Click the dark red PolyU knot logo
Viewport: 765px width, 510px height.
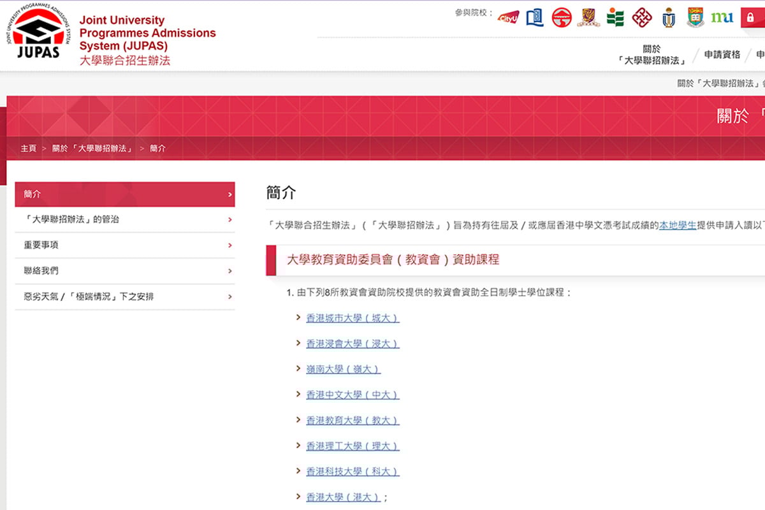pos(642,17)
